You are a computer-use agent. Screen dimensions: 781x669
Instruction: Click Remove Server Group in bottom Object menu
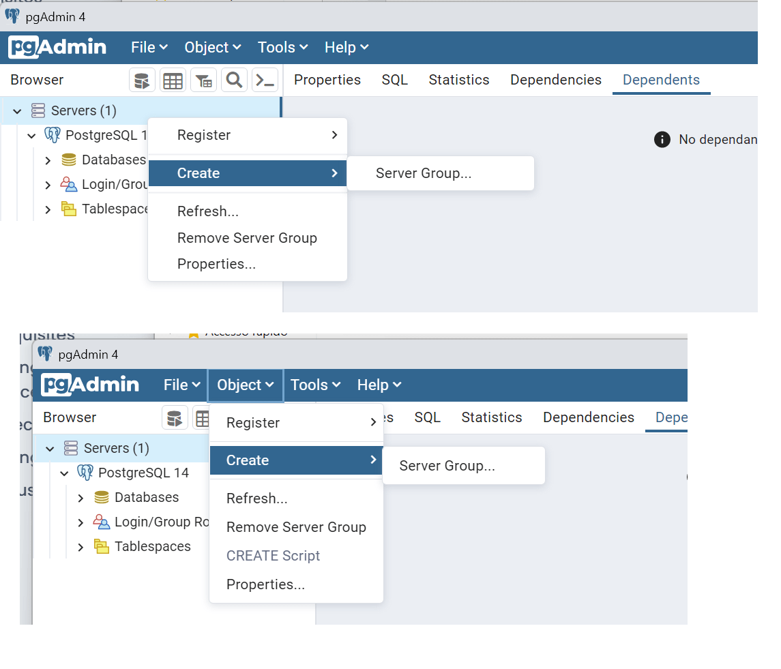point(296,527)
